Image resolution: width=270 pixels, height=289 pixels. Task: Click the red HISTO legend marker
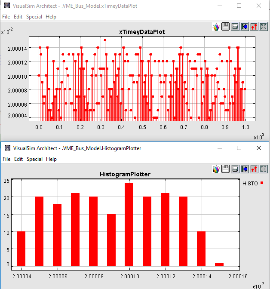tap(262, 183)
